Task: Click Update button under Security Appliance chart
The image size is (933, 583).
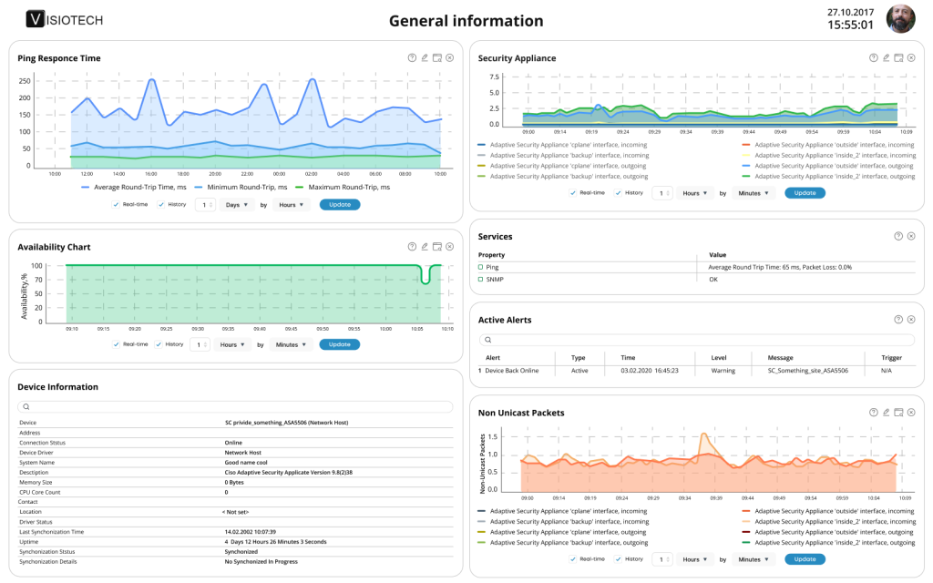Action: pos(805,193)
